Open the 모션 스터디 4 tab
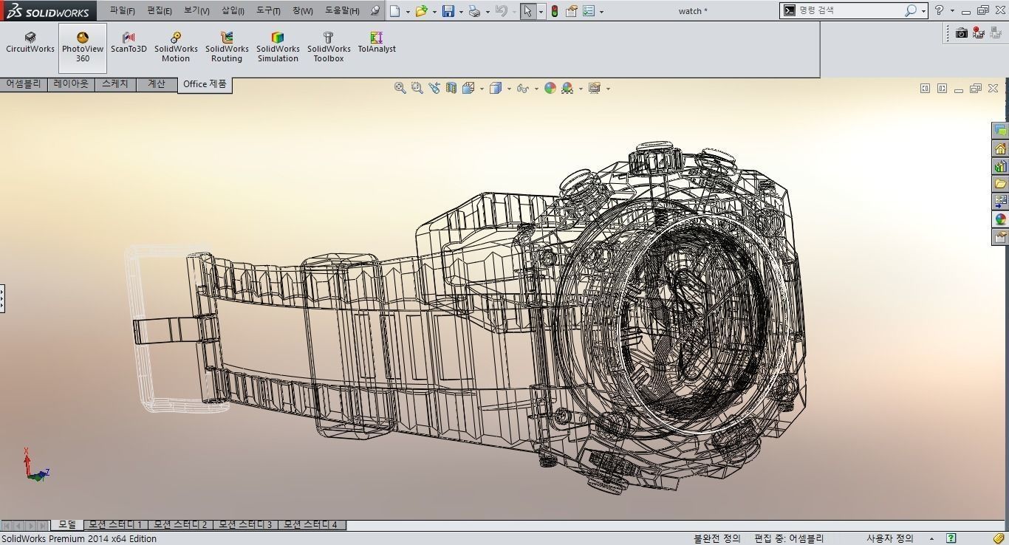Screen dimensions: 1009x545 311,525
